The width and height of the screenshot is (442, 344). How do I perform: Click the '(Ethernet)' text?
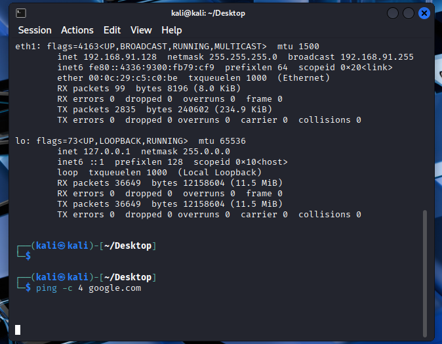click(x=304, y=78)
